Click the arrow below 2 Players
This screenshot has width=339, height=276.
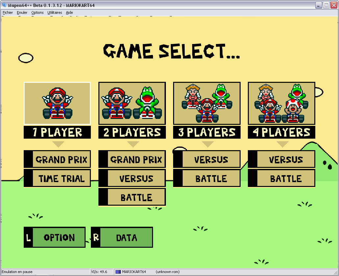133,144
